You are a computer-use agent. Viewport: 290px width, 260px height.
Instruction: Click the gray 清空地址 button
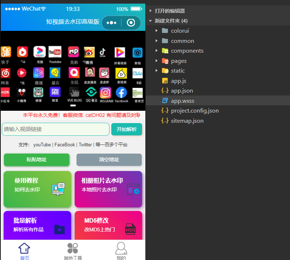[x=109, y=159]
